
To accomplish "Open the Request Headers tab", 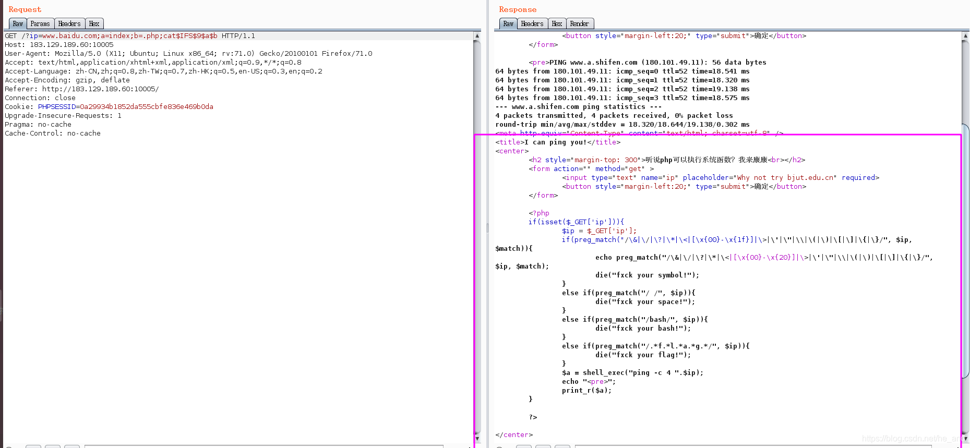I will [x=69, y=23].
